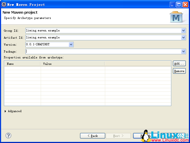Click the disabled Next button
The height and width of the screenshot is (143, 190).
118,136
